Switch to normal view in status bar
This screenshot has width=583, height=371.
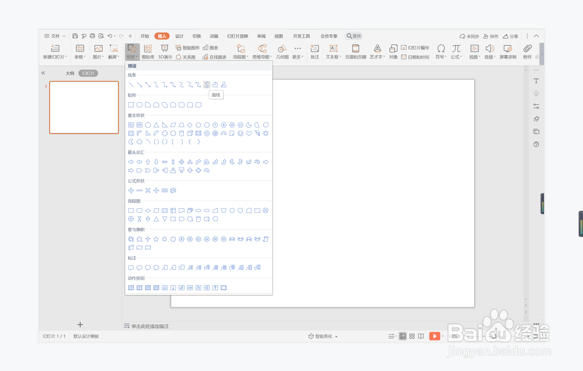tap(403, 336)
